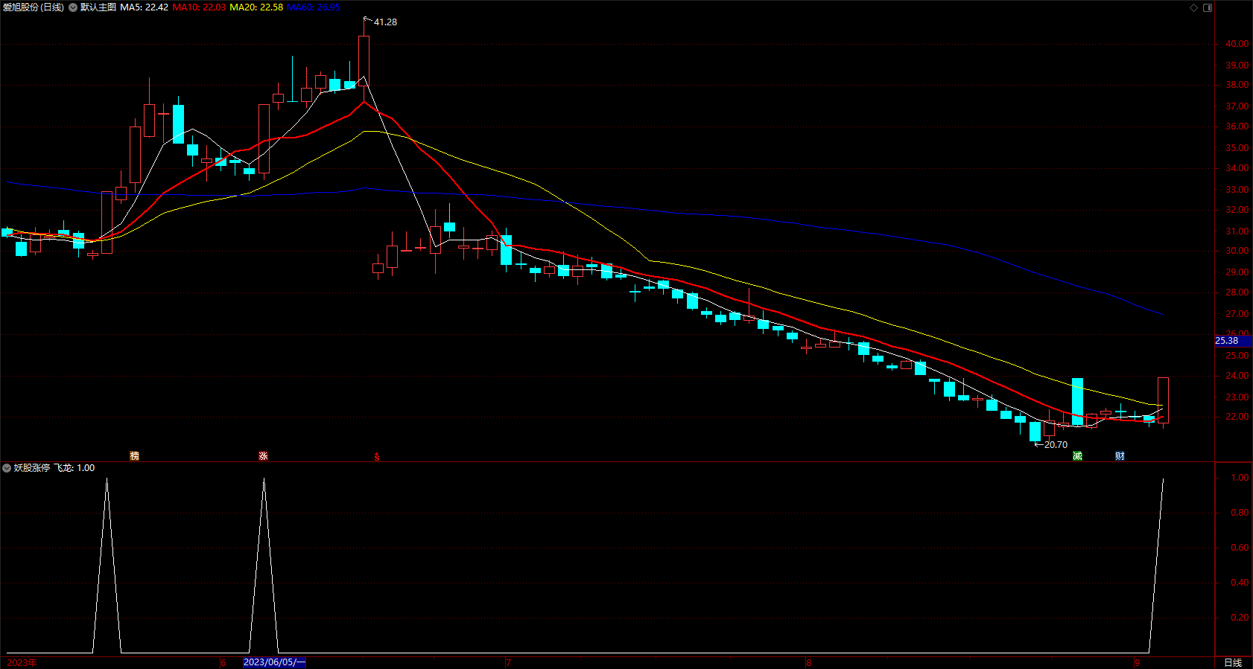Click the 2023/06/05/一 date label
The height and width of the screenshot is (669, 1253).
tap(274, 662)
